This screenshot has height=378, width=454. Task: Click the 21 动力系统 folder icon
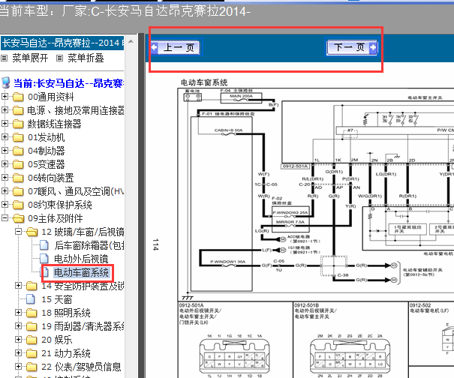point(32,353)
